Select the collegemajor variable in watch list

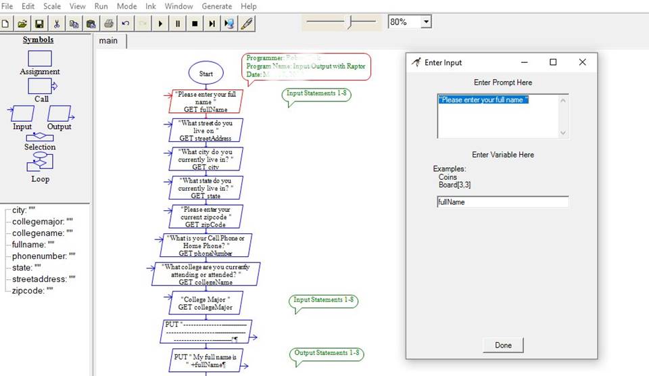(x=42, y=222)
